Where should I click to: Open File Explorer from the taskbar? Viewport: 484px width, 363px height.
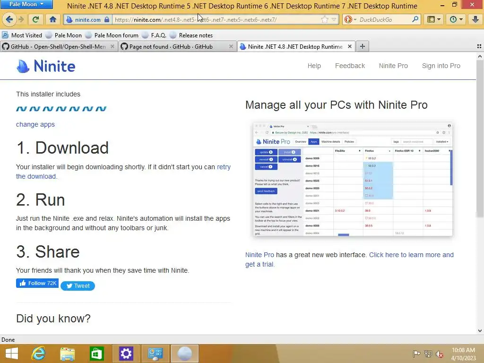tap(68, 354)
